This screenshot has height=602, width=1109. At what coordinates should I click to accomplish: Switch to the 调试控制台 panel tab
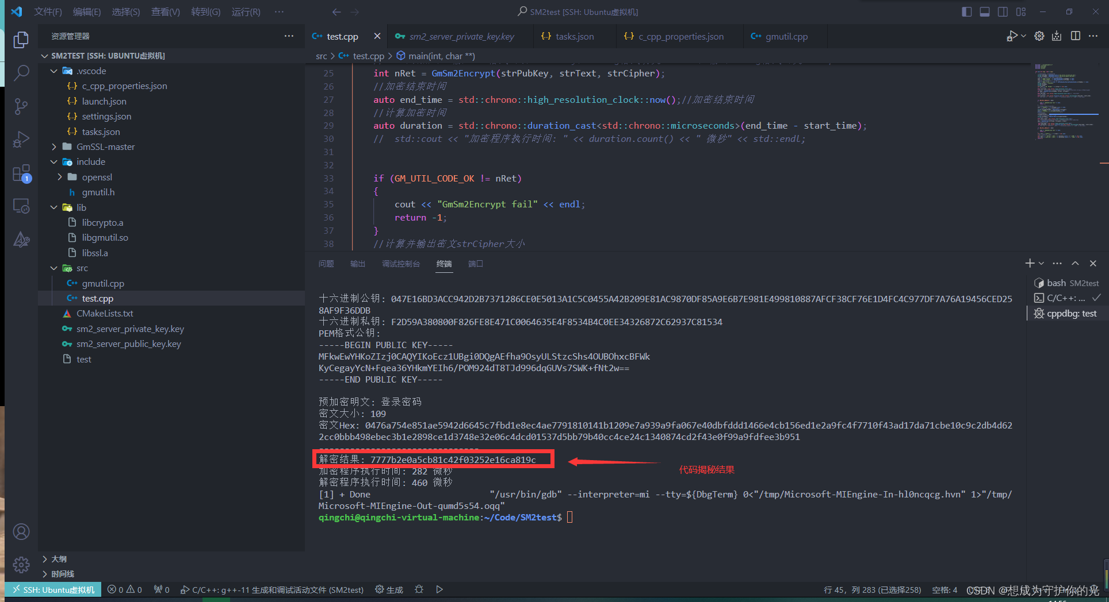(401, 264)
